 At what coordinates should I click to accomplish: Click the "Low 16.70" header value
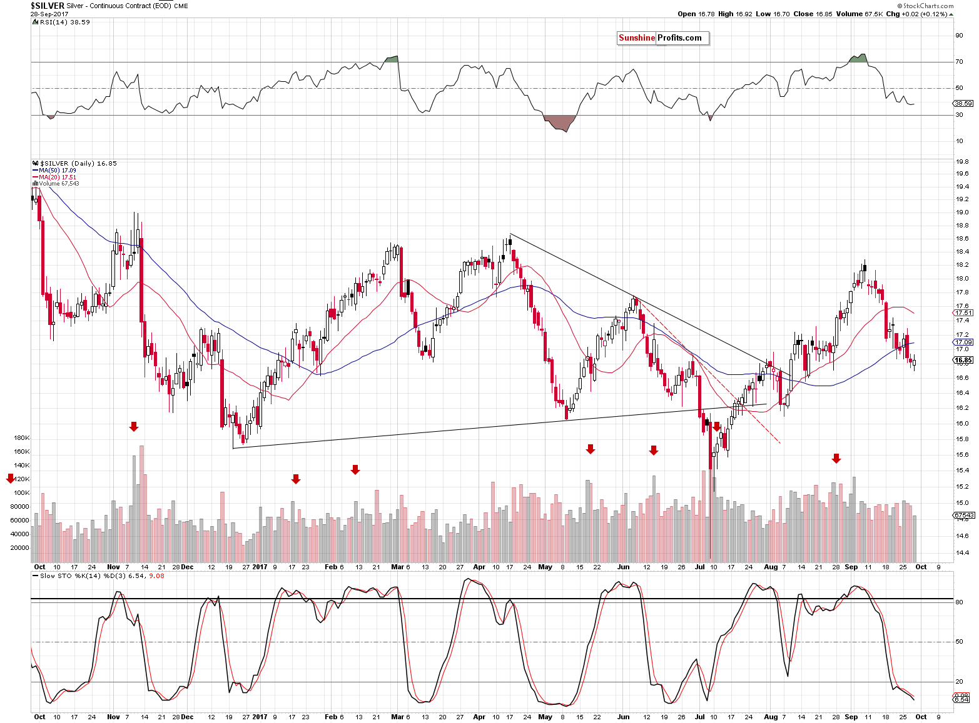click(773, 14)
